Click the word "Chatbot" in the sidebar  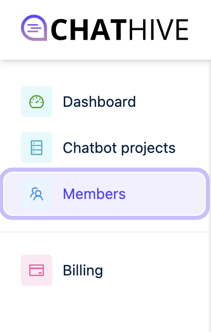(x=90, y=148)
